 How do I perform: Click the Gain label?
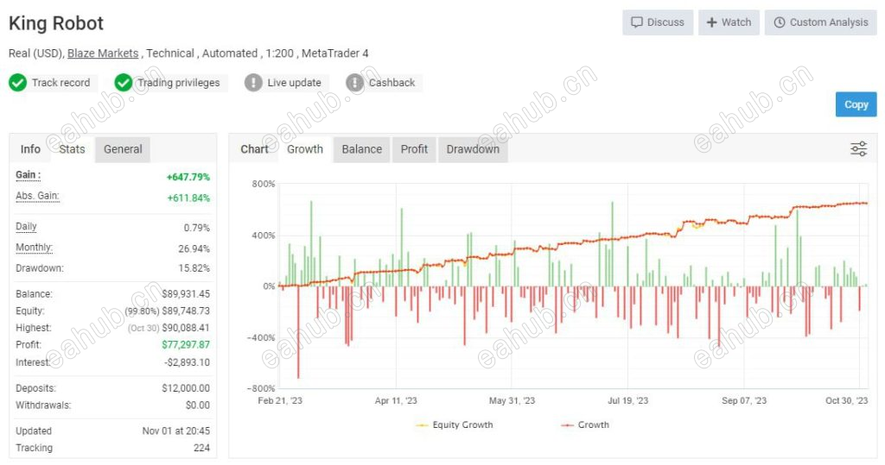29,175
